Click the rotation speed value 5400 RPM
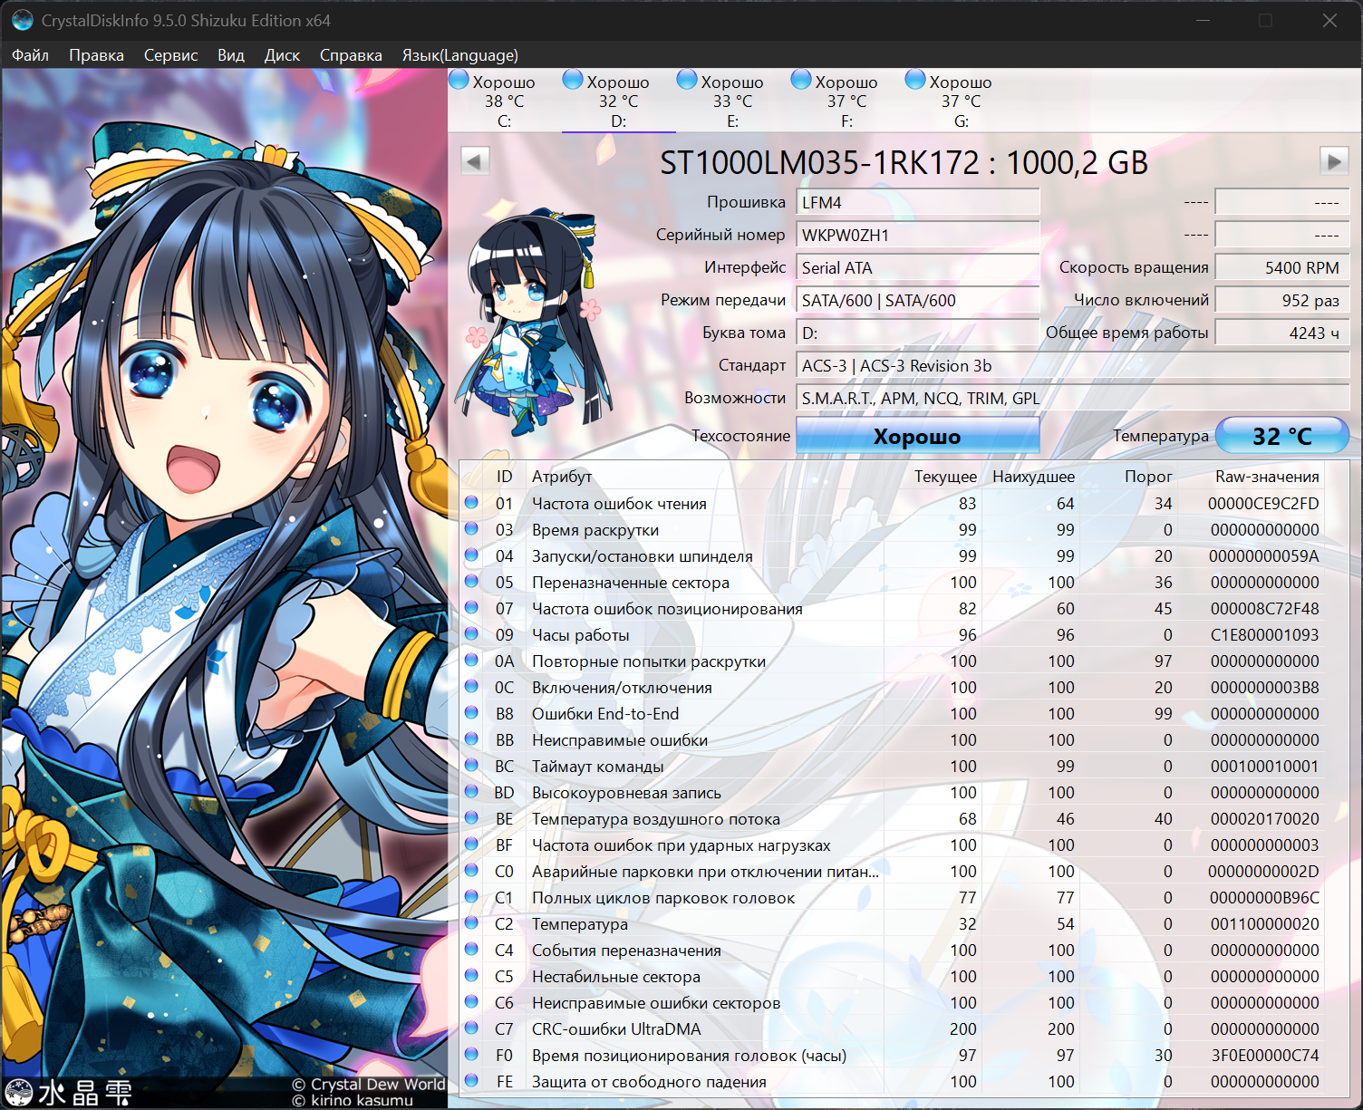 pos(1282,268)
